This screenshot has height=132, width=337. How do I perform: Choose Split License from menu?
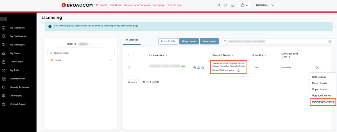(319, 77)
